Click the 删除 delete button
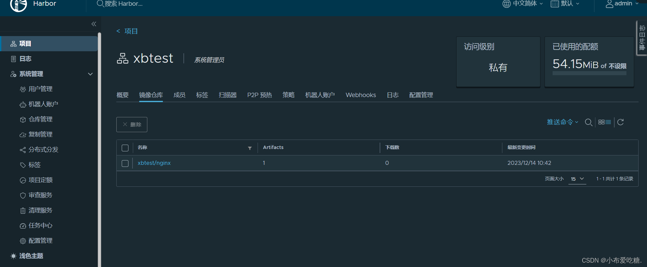The image size is (647, 267). 132,124
